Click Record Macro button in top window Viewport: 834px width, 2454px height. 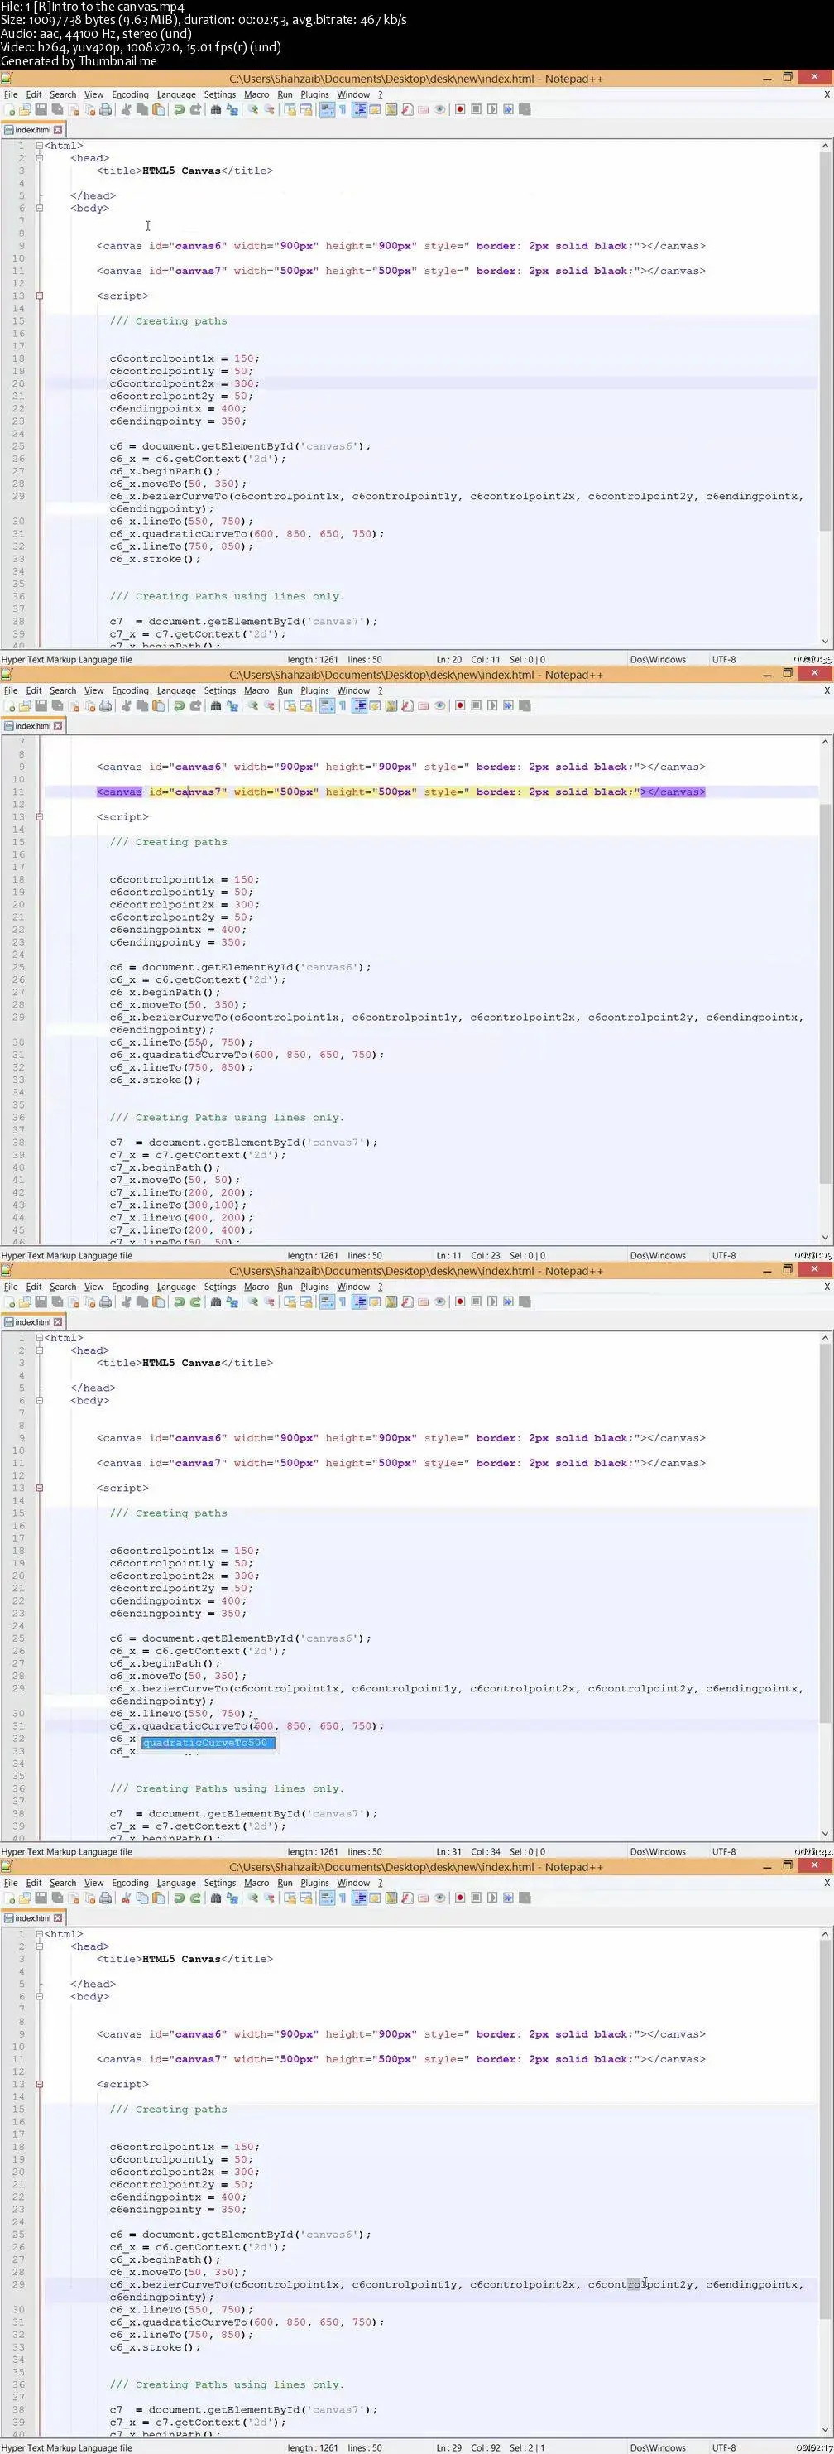coord(460,109)
